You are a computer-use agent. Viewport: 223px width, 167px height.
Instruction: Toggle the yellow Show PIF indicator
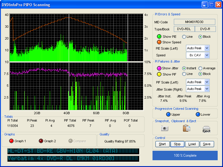(x=159, y=74)
